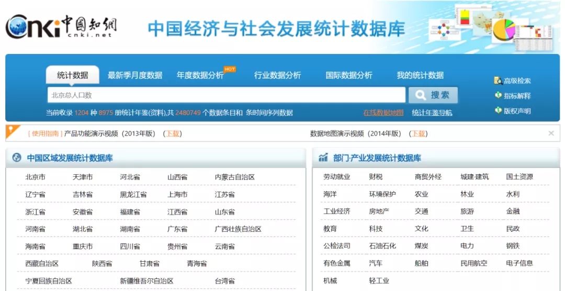Click the bar chart icon beside 部门·产业发展统计数据库
565x291 pixels.
tap(323, 157)
